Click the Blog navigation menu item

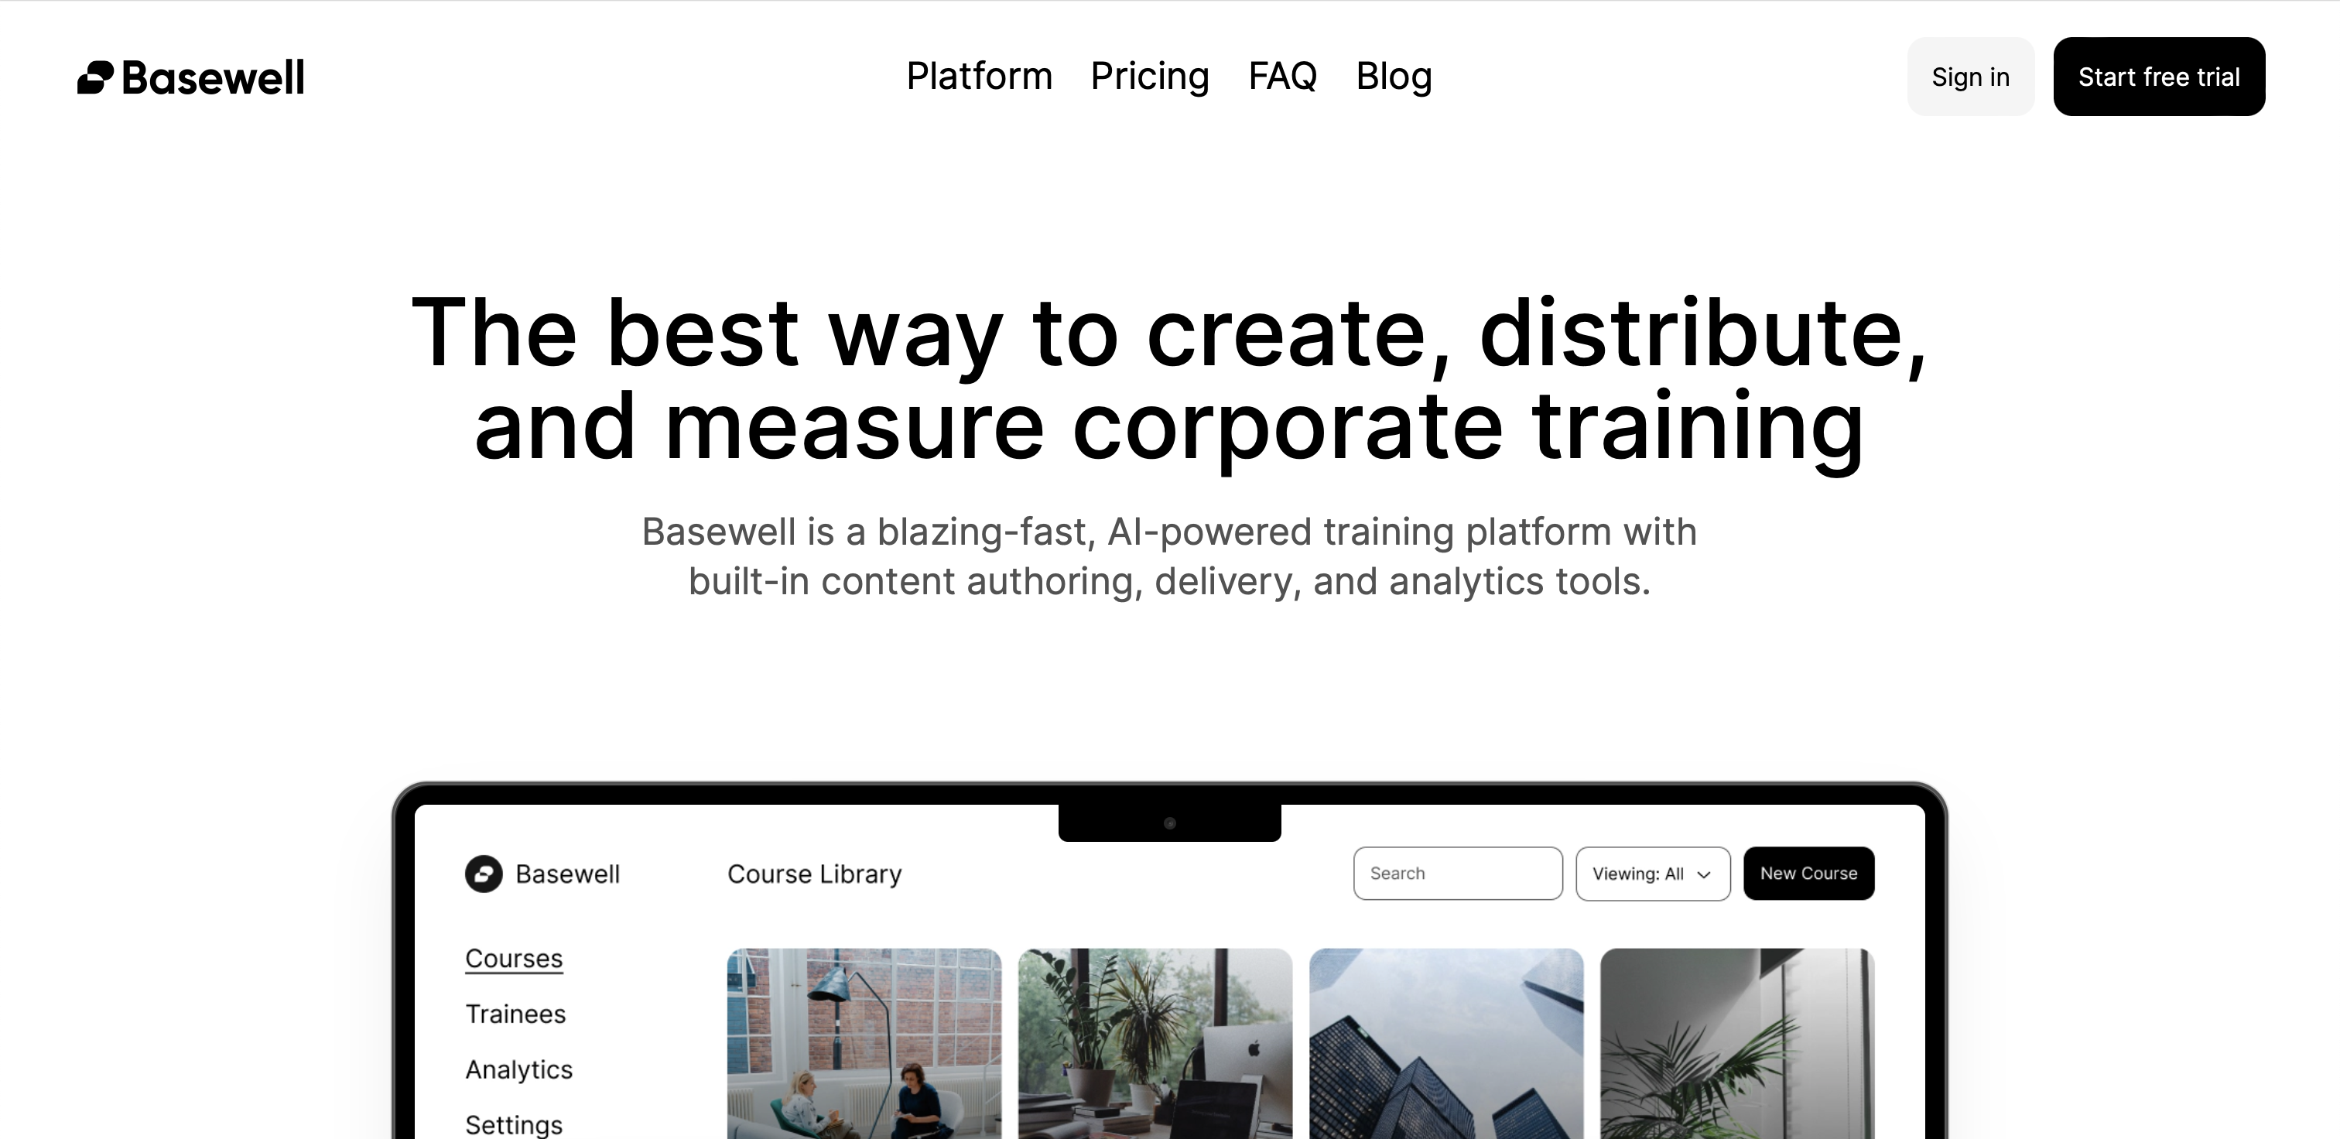tap(1394, 76)
